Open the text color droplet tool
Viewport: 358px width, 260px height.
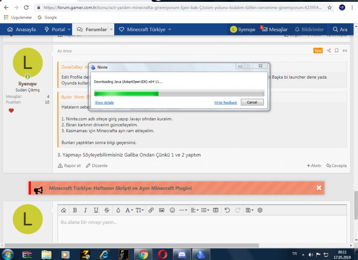pyautogui.click(x=118, y=210)
